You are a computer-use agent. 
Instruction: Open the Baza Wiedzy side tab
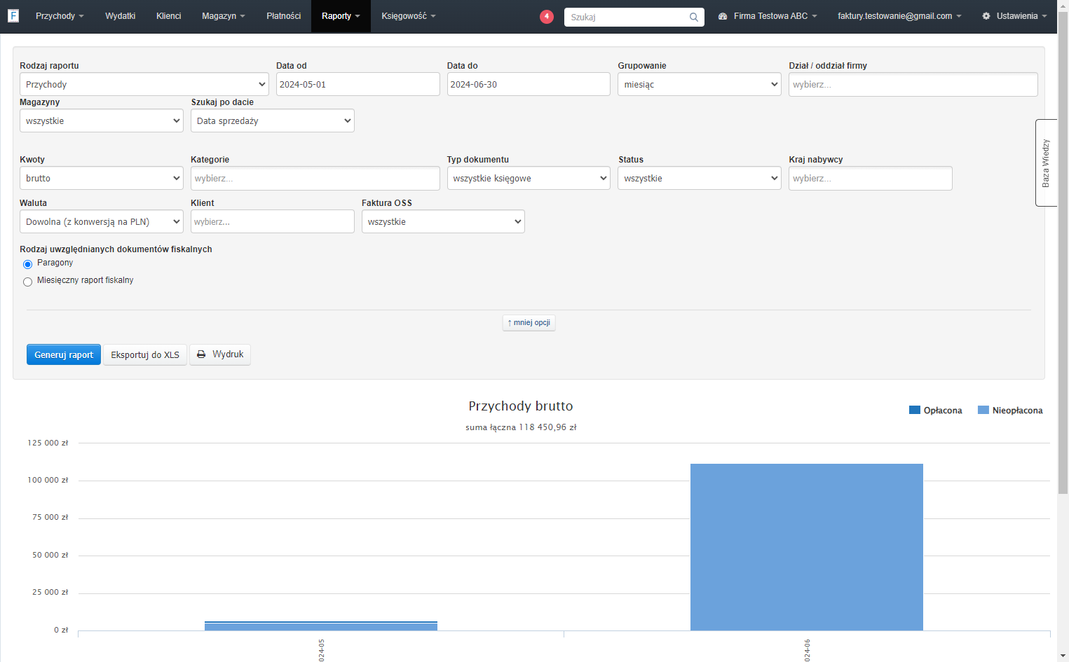coord(1046,163)
